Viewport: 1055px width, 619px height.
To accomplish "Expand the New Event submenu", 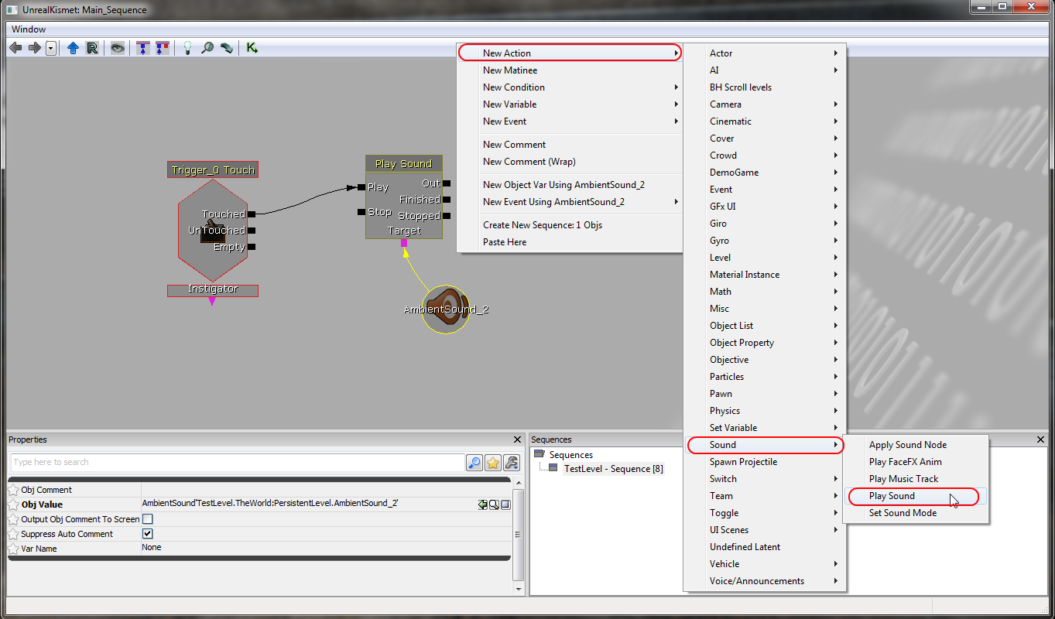I will tap(569, 121).
